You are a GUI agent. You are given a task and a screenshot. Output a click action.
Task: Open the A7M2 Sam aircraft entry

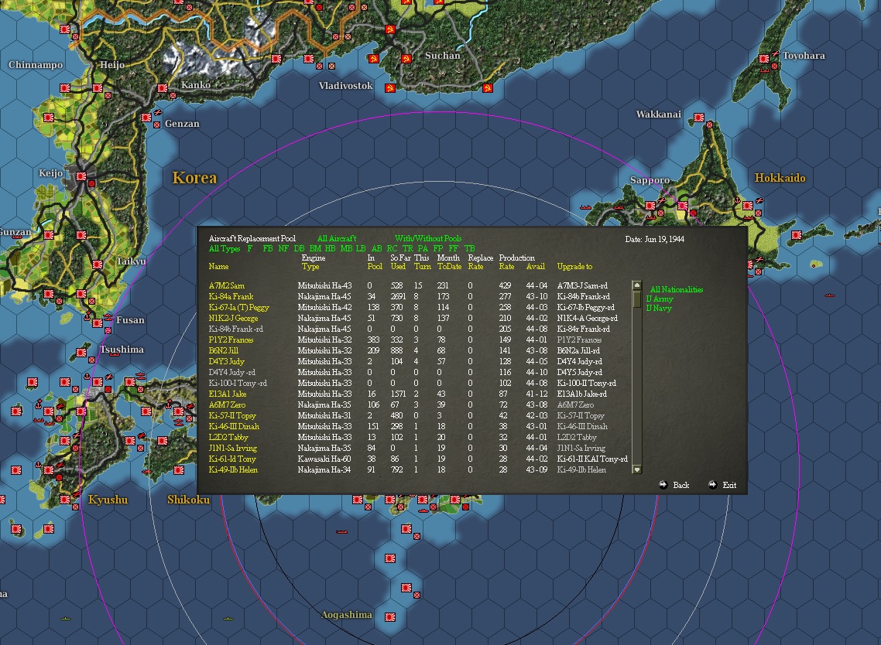226,285
